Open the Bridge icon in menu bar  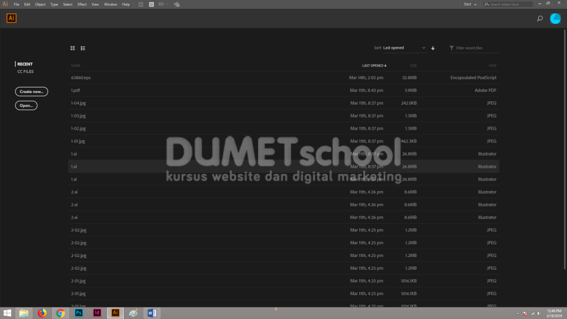click(x=141, y=4)
